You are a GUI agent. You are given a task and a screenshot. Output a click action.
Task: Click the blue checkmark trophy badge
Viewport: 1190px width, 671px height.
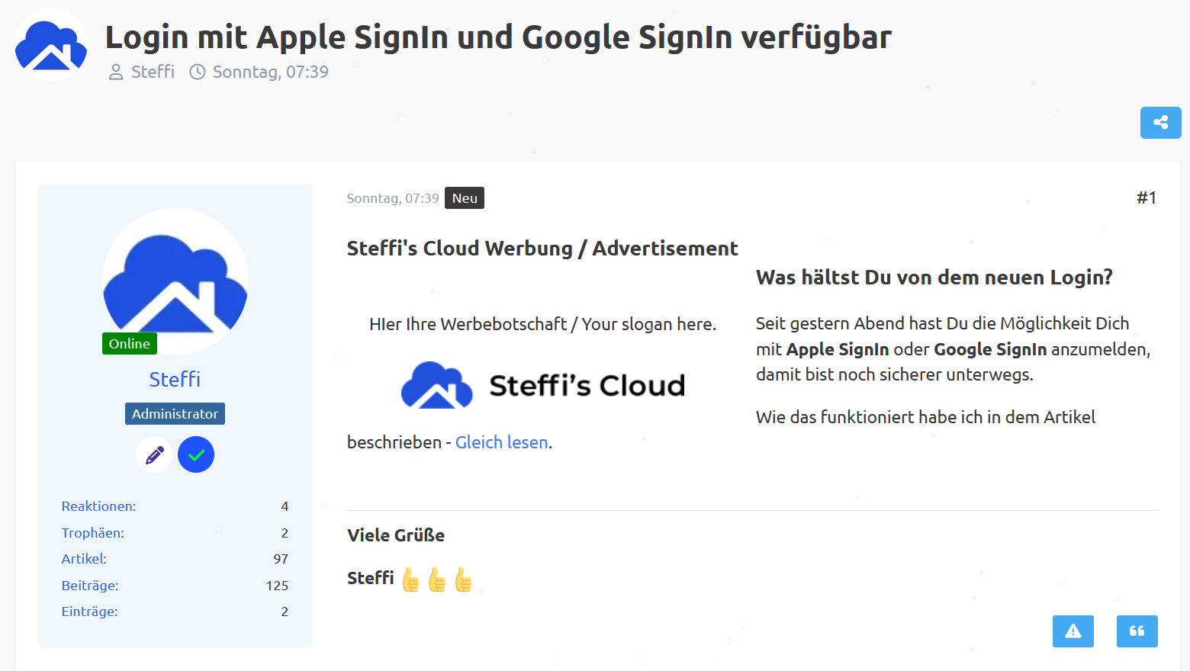[x=196, y=455]
